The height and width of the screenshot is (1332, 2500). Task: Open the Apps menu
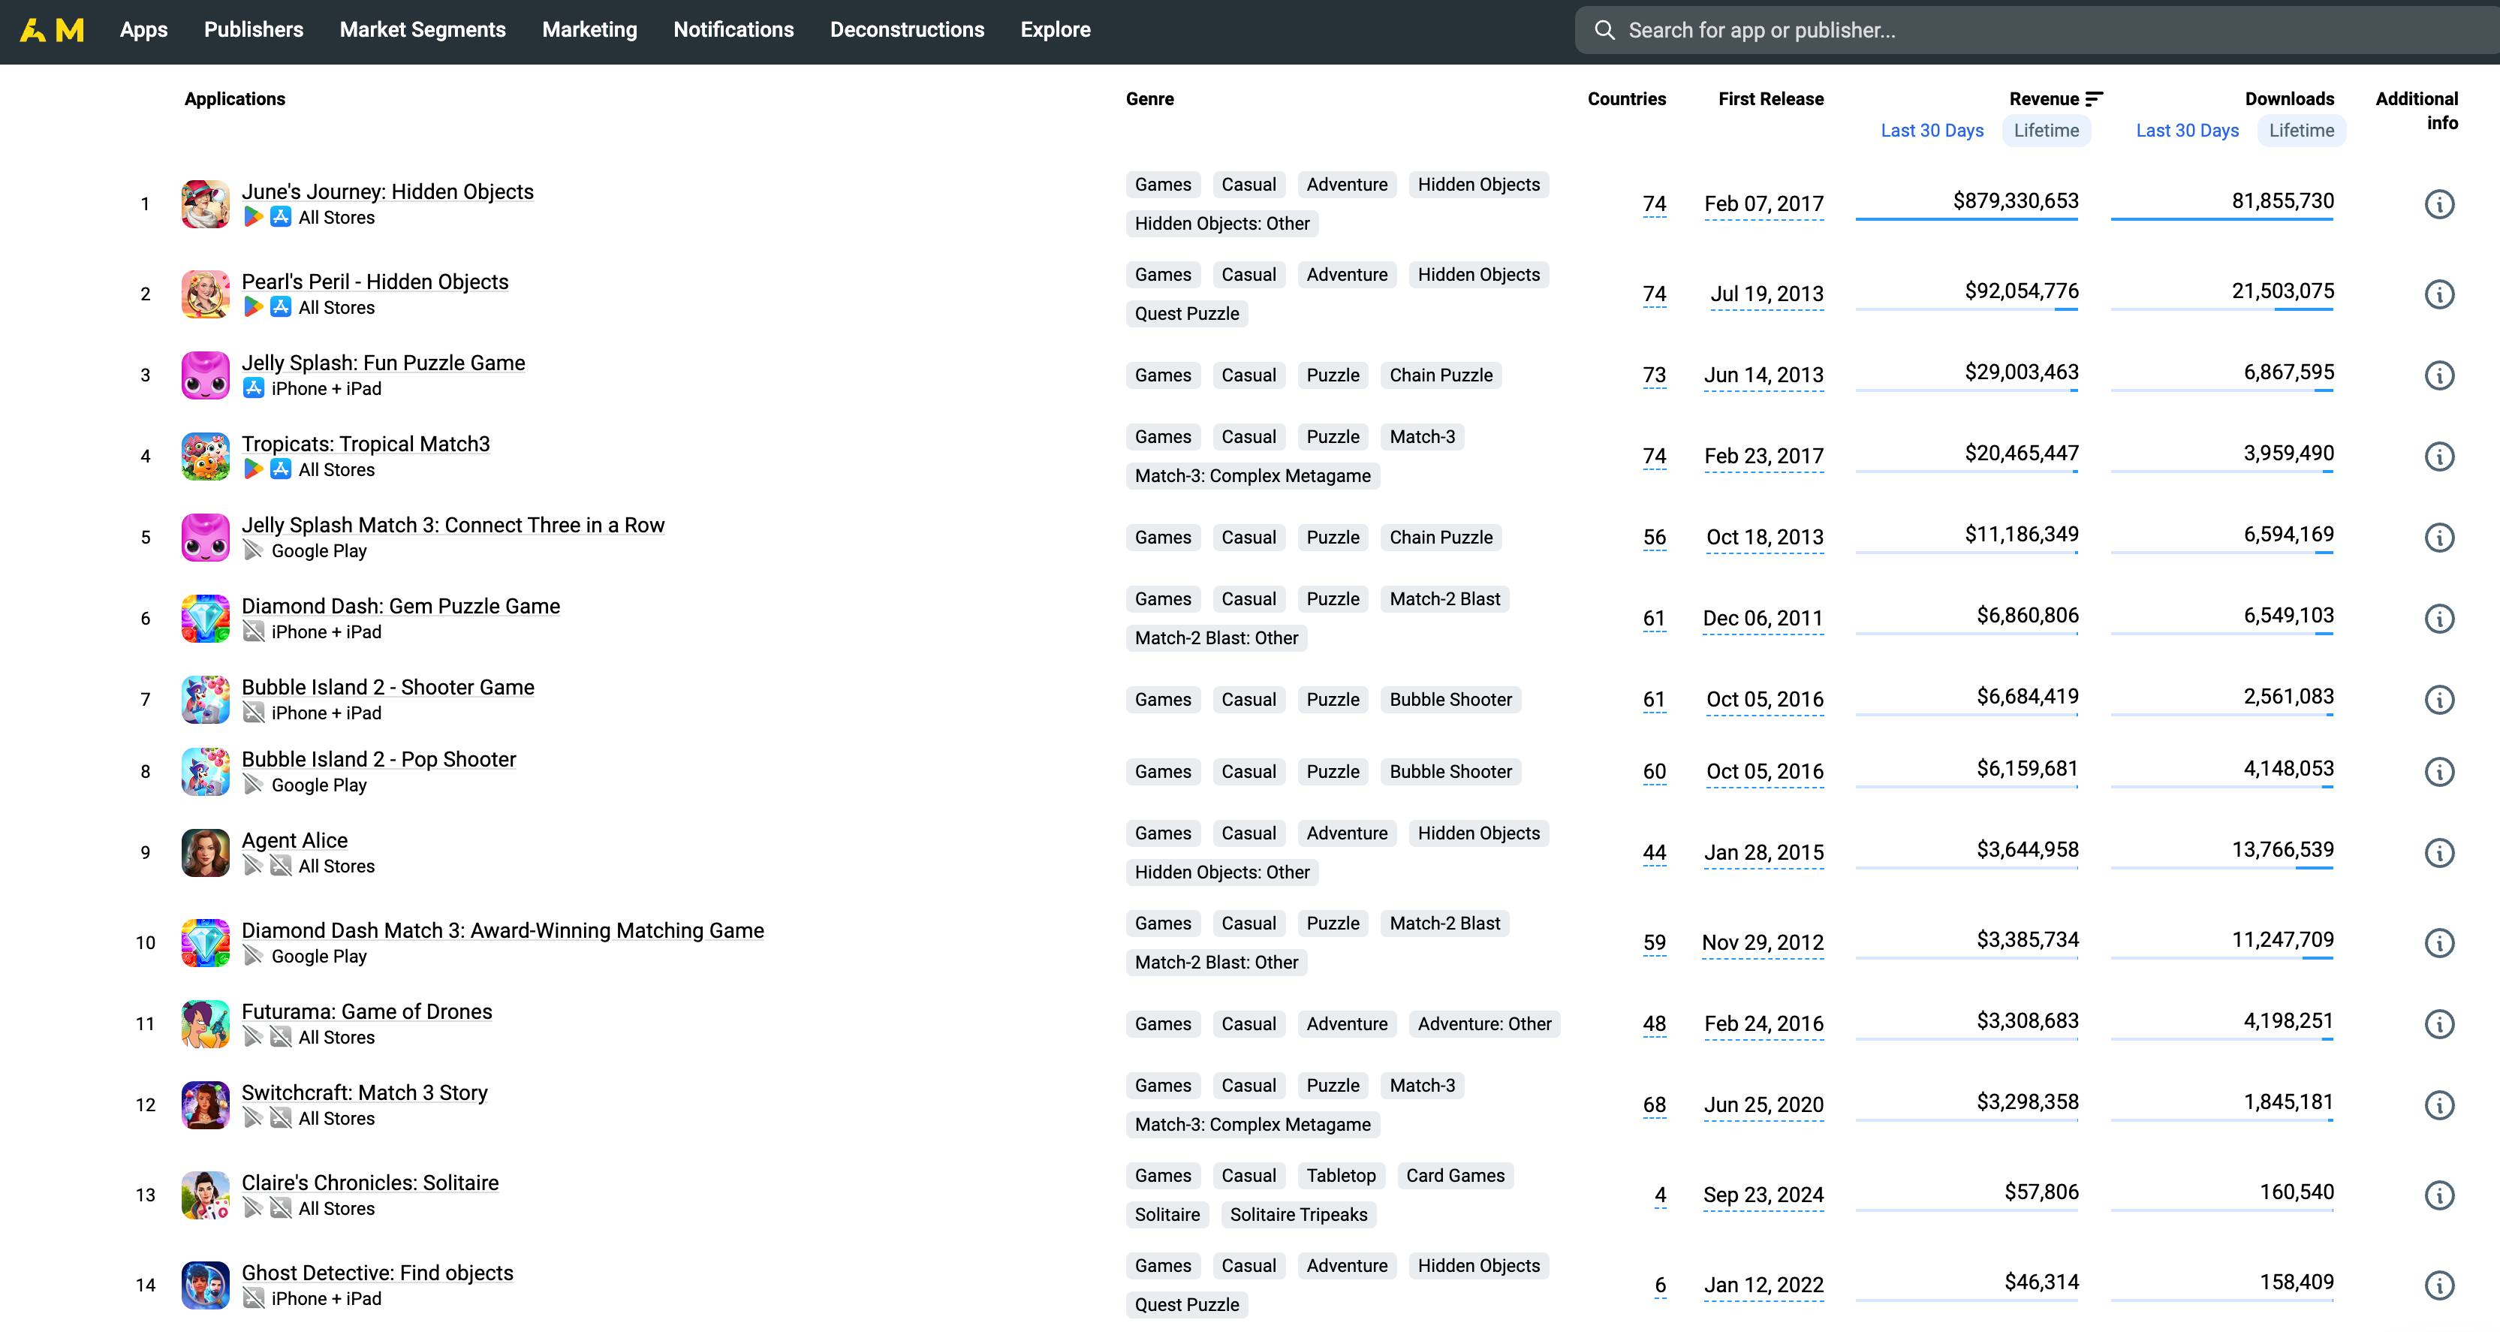tap(143, 30)
